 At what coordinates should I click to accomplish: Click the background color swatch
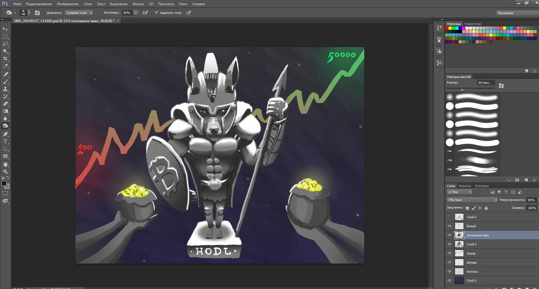[7, 186]
